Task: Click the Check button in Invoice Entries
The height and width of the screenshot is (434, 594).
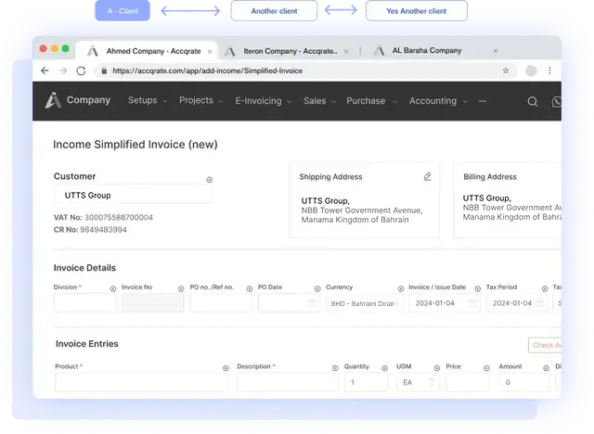Action: click(x=545, y=345)
